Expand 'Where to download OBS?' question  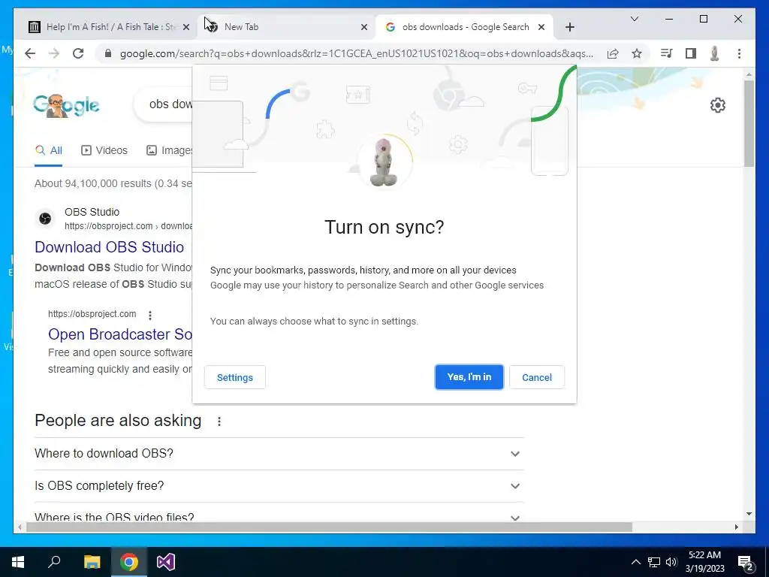pyautogui.click(x=279, y=453)
